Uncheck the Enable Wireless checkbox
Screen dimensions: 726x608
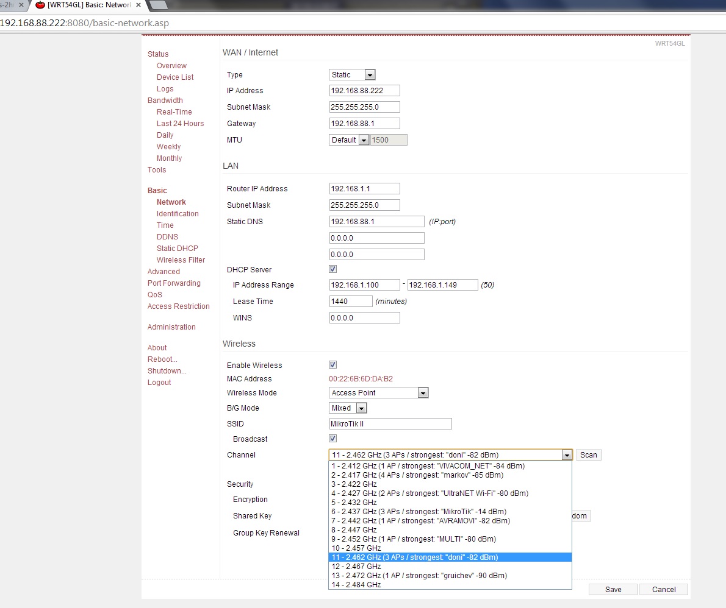[333, 365]
